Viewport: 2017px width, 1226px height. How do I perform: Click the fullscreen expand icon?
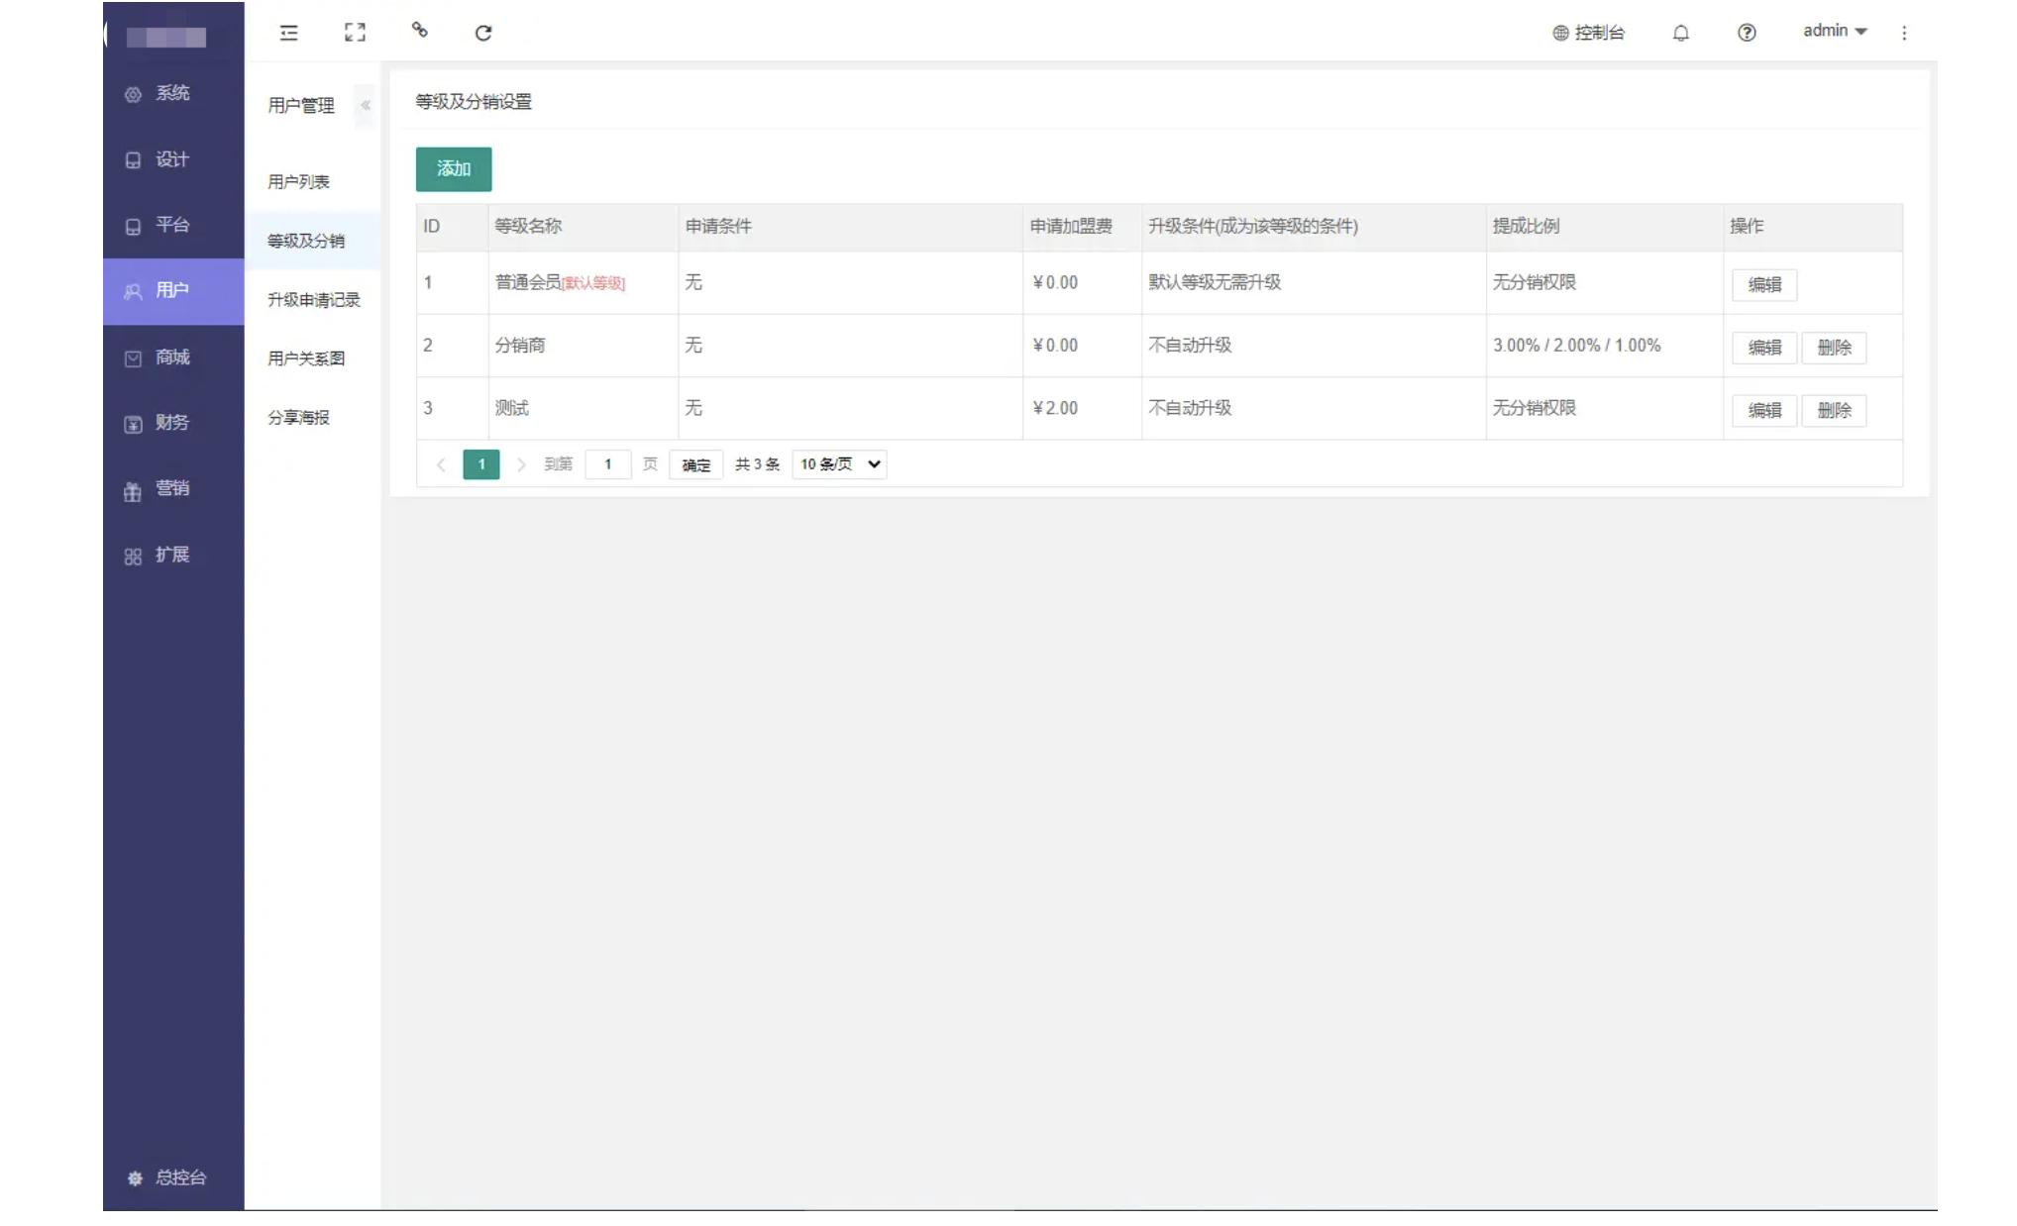355,33
